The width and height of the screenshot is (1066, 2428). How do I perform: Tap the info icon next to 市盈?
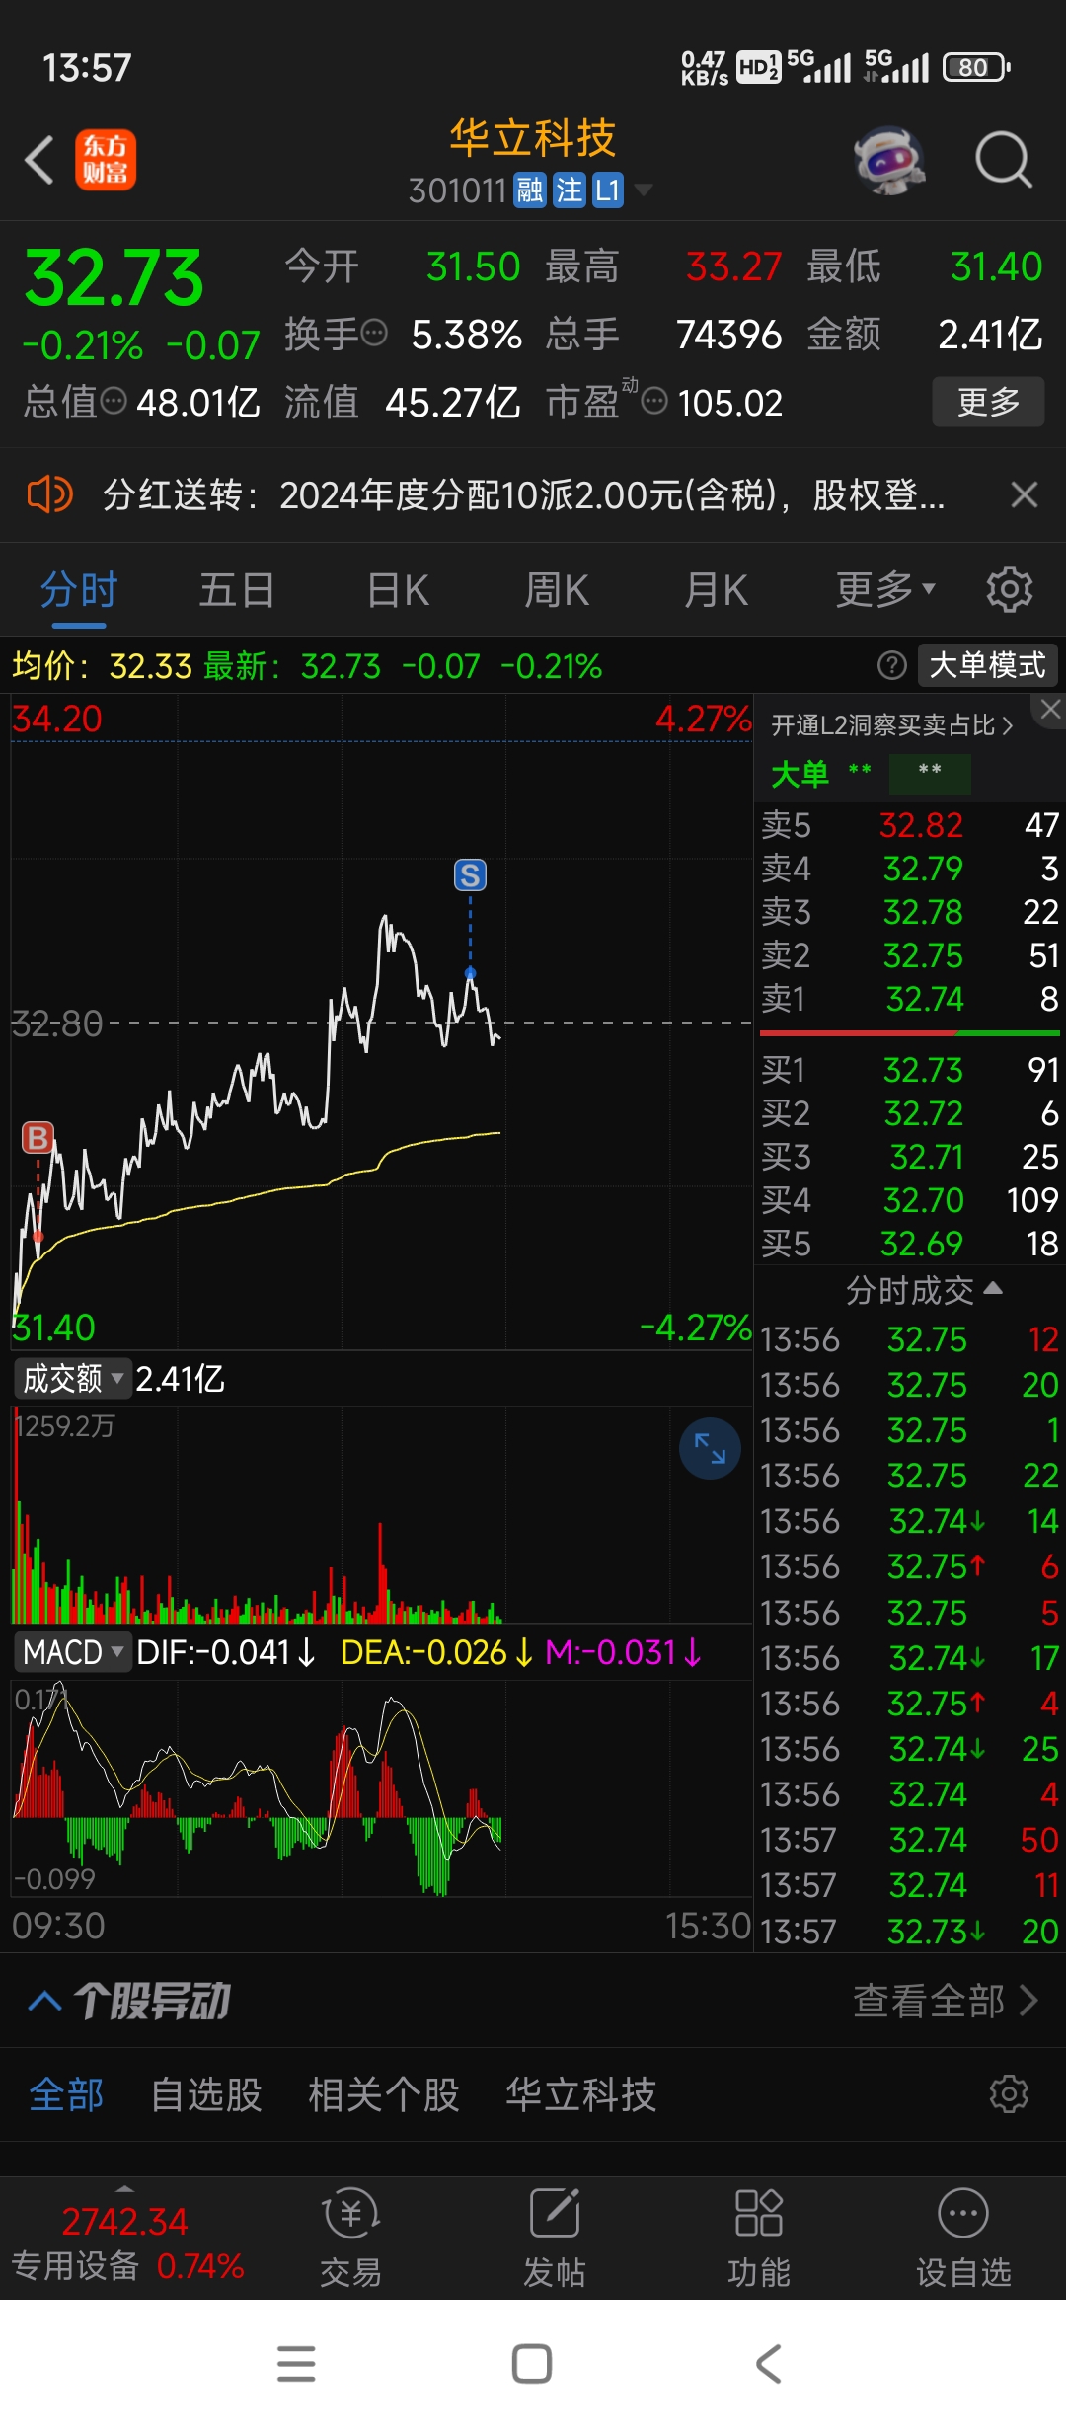click(x=654, y=401)
